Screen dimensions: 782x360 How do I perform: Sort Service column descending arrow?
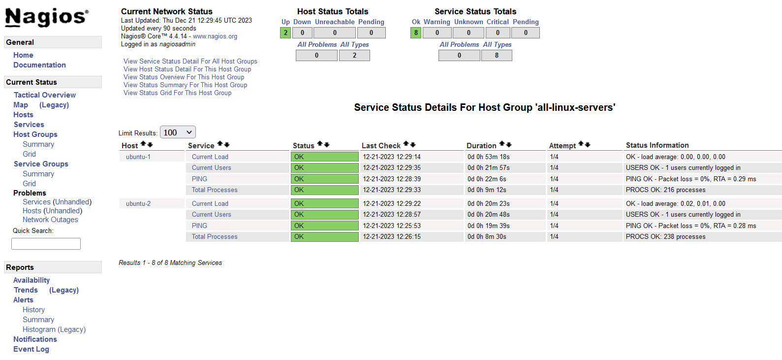coord(227,144)
